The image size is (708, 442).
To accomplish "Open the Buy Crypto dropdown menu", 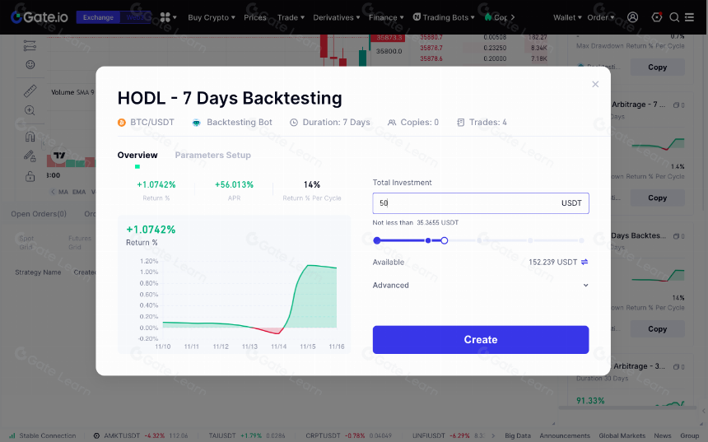I will click(212, 17).
